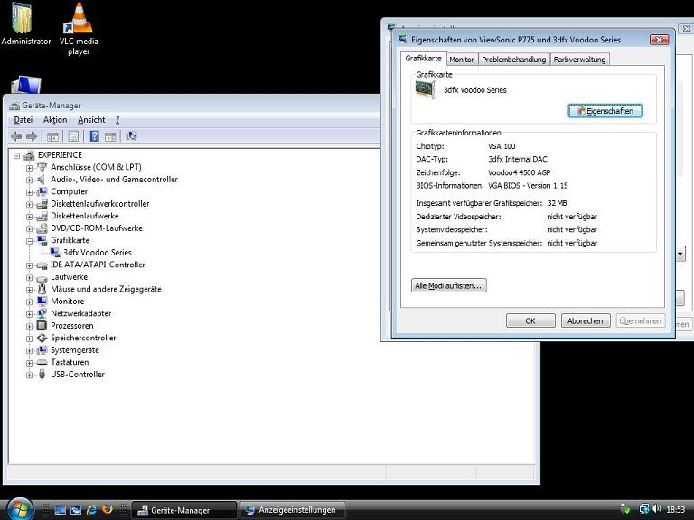Expand the Systemgeräte node
The width and height of the screenshot is (694, 520).
click(29, 351)
